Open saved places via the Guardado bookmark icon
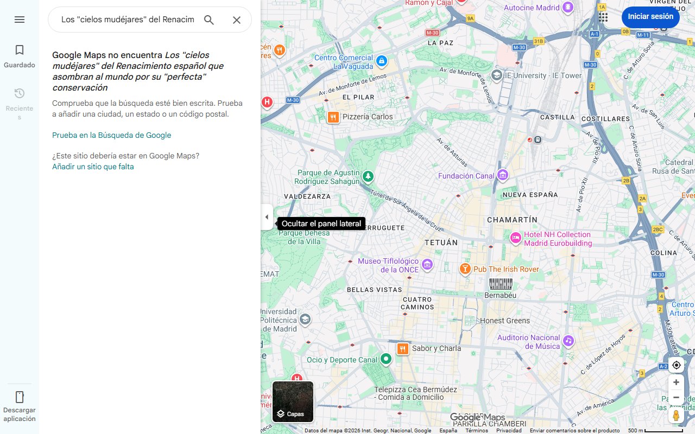This screenshot has height=434, width=695. tap(20, 50)
